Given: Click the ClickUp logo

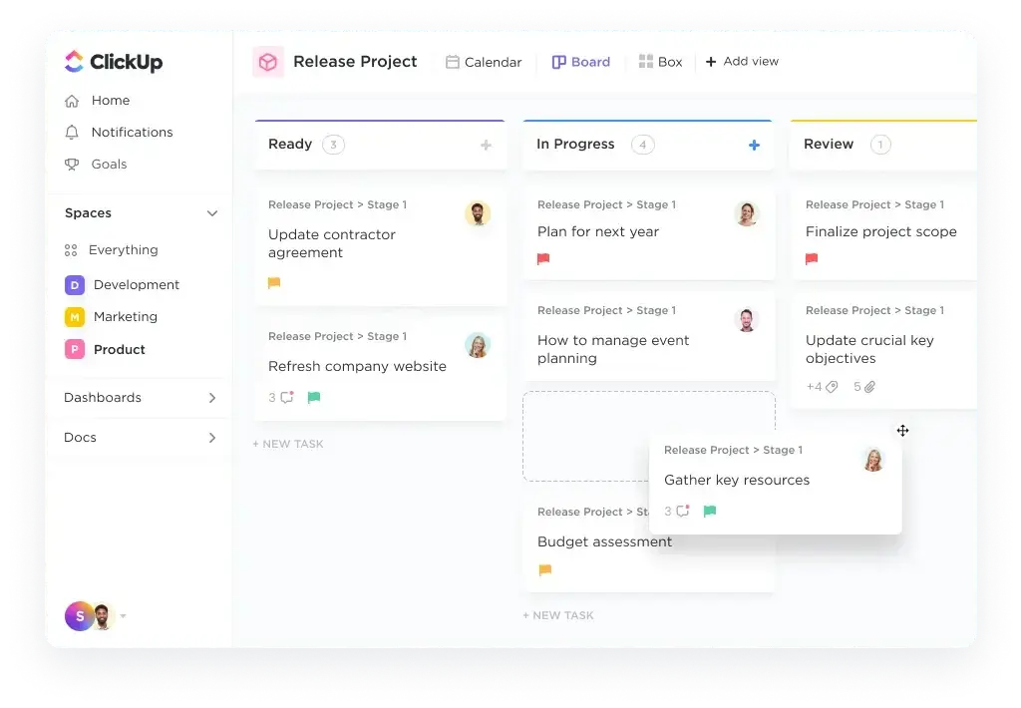Looking at the screenshot, I should pos(114,62).
